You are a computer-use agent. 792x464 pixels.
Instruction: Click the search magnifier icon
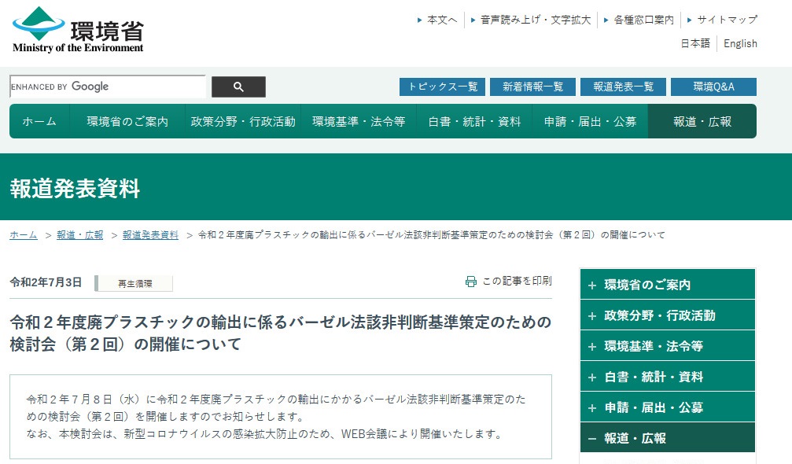(238, 87)
